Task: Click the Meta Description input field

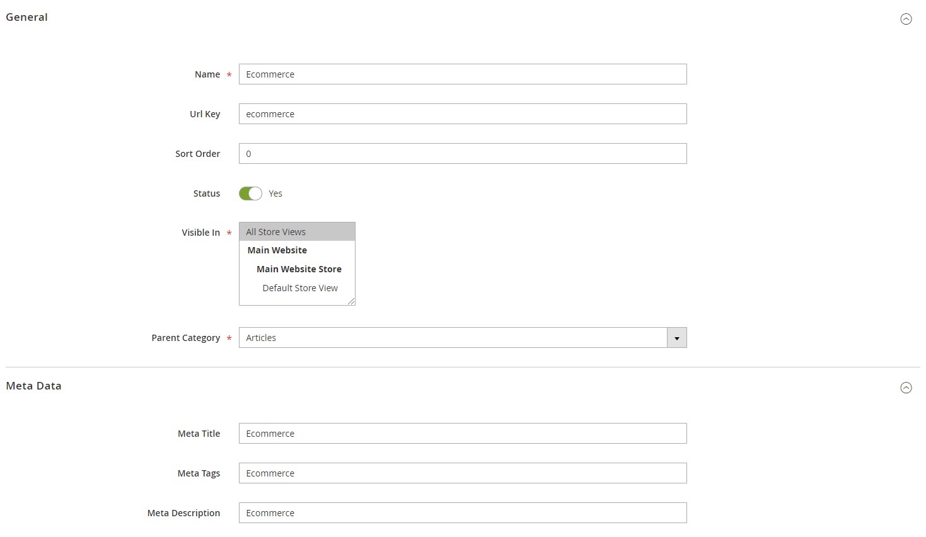Action: pos(463,513)
